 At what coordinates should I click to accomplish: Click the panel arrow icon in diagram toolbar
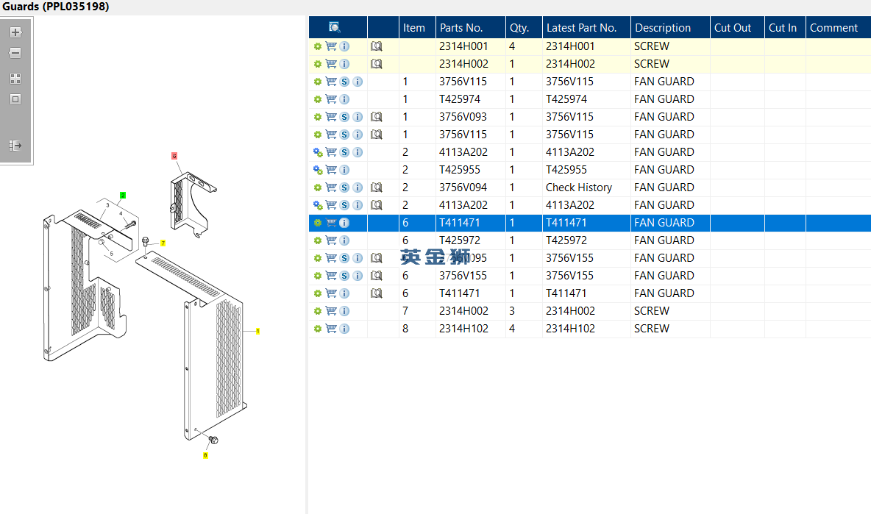point(15,146)
